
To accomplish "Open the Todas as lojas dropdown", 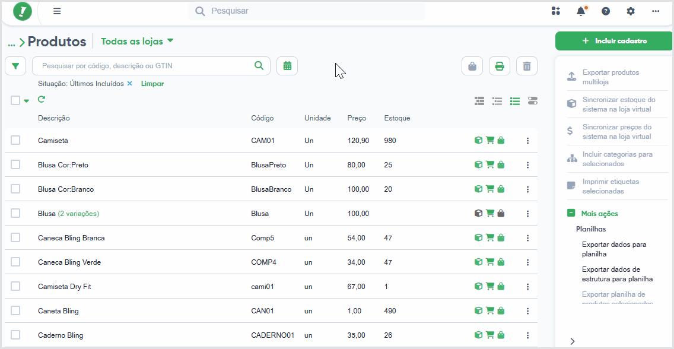I will click(x=137, y=42).
